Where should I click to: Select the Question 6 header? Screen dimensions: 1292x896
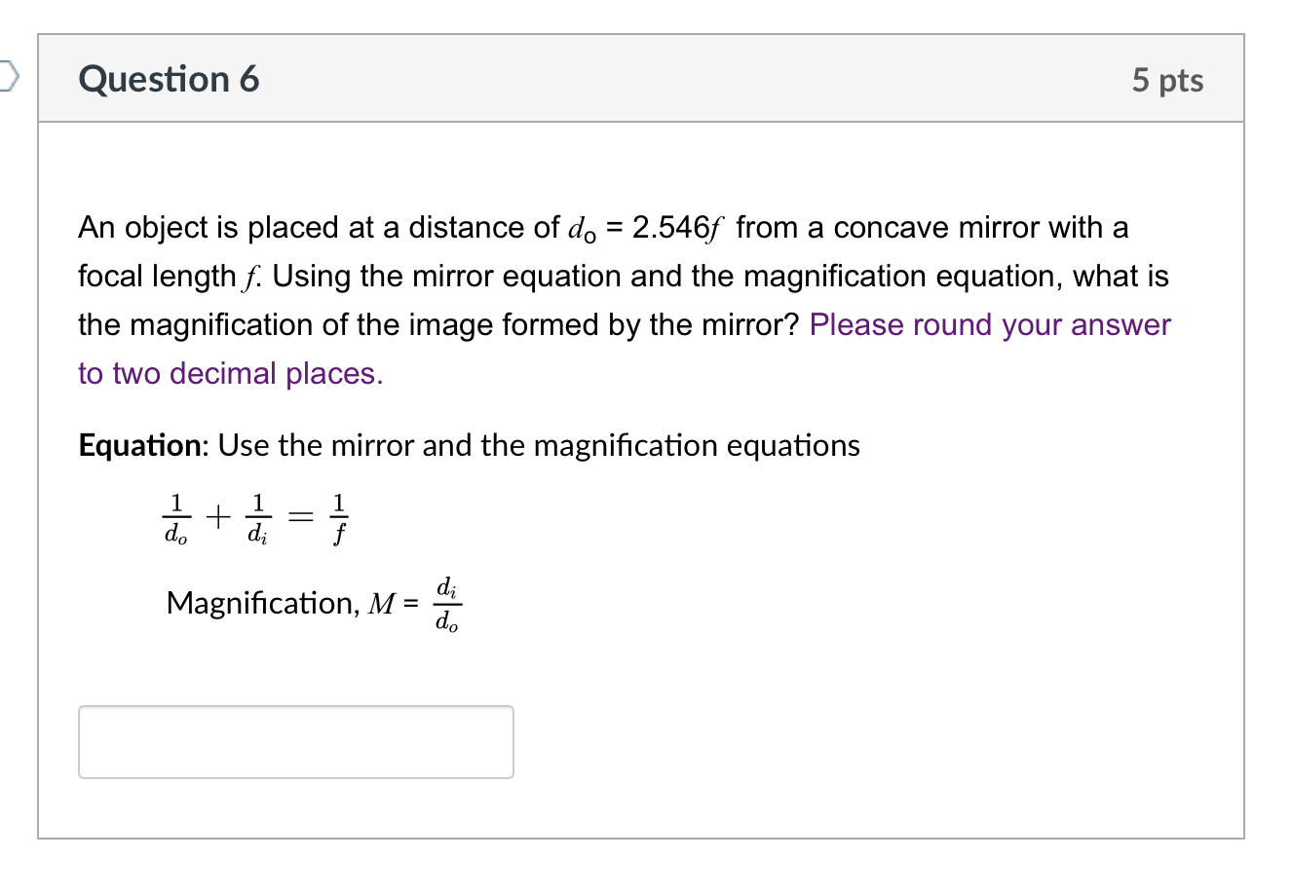[169, 79]
